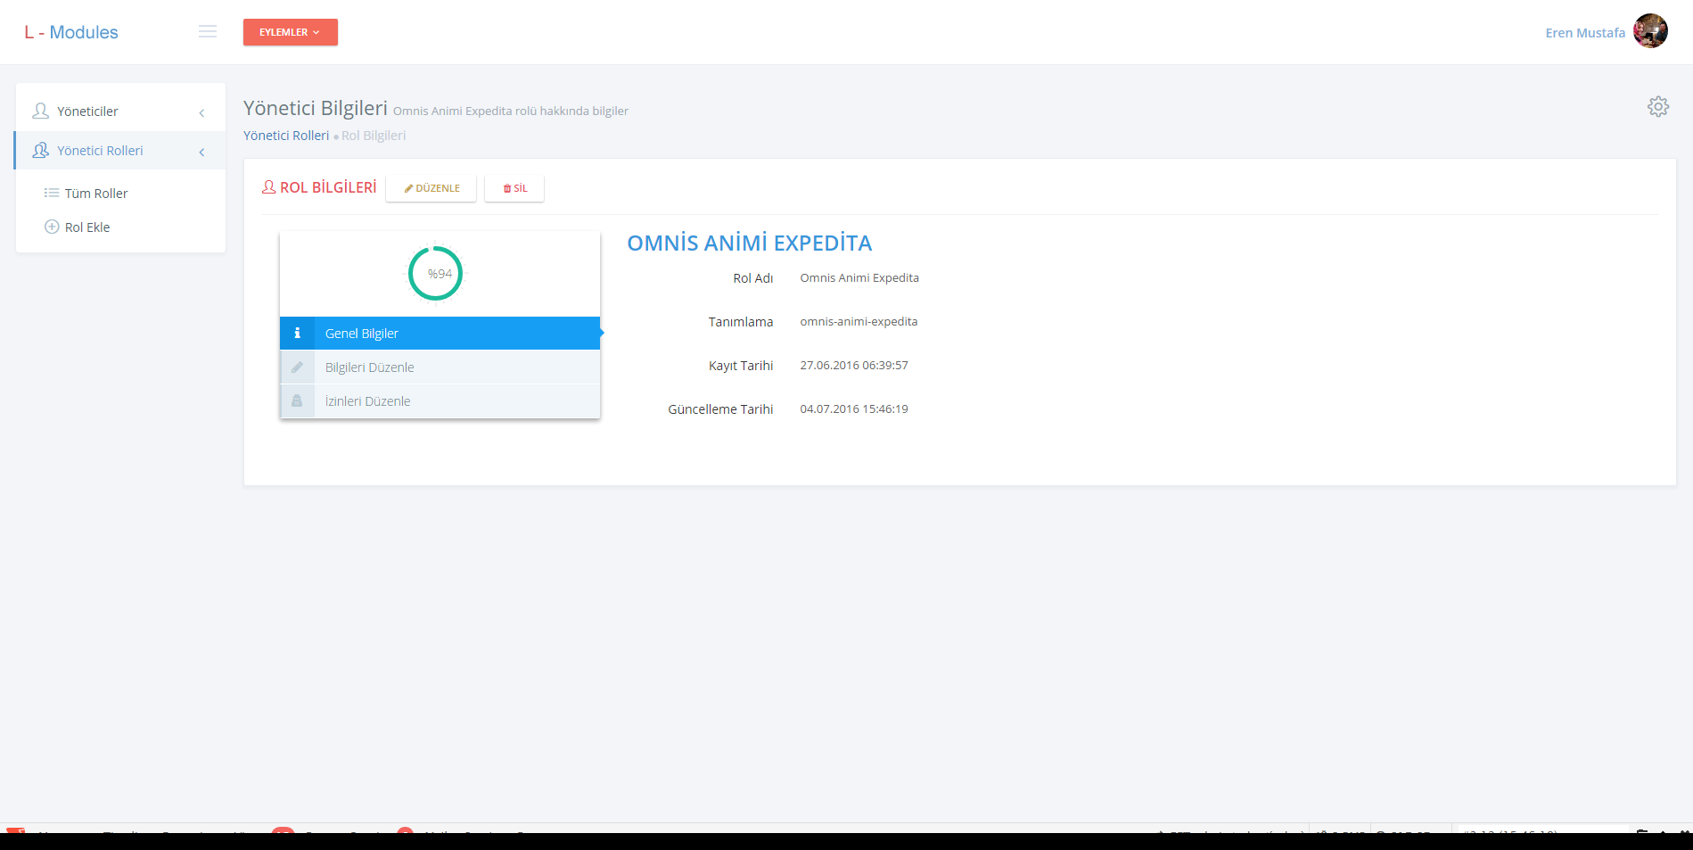1693x850 pixels.
Task: Click the Rol Ekle plus icon
Action: pos(52,227)
